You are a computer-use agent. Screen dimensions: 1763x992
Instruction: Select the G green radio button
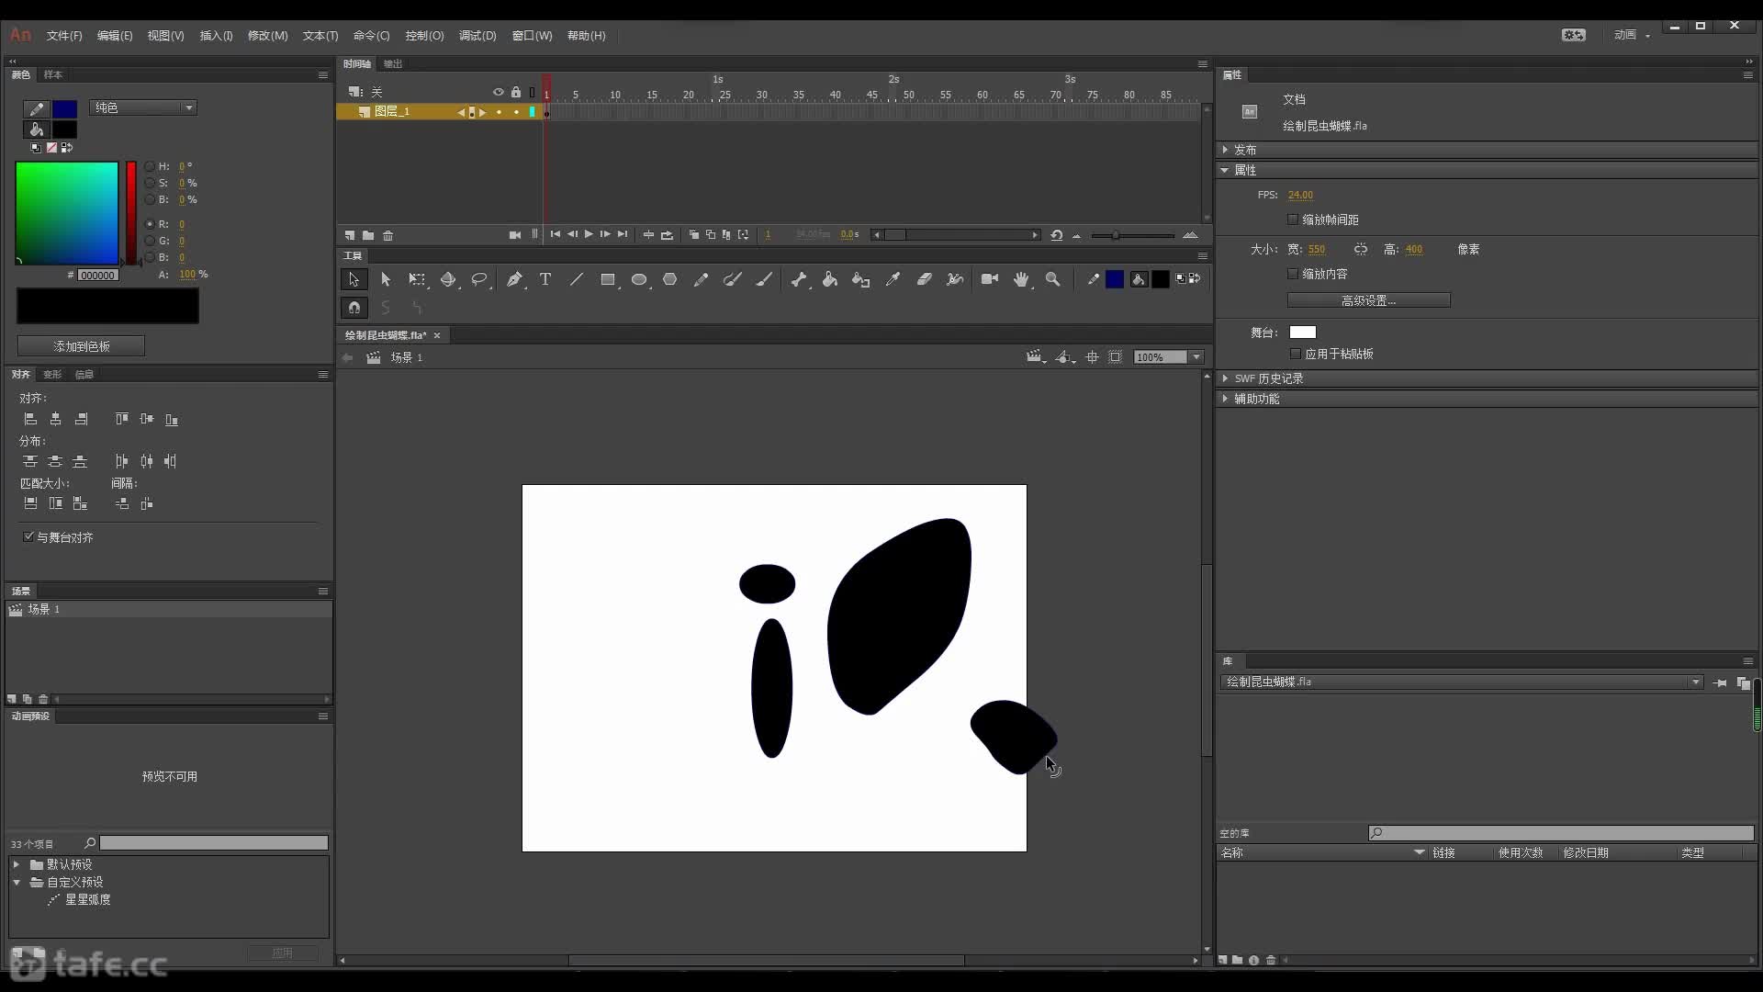[150, 241]
